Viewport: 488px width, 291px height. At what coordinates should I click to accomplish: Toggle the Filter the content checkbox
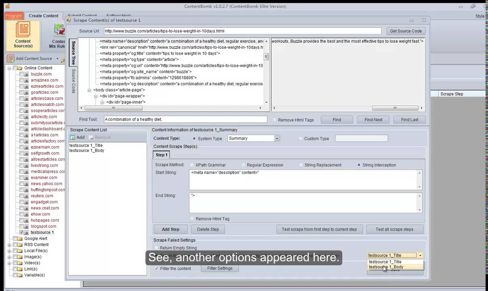pyautogui.click(x=157, y=268)
